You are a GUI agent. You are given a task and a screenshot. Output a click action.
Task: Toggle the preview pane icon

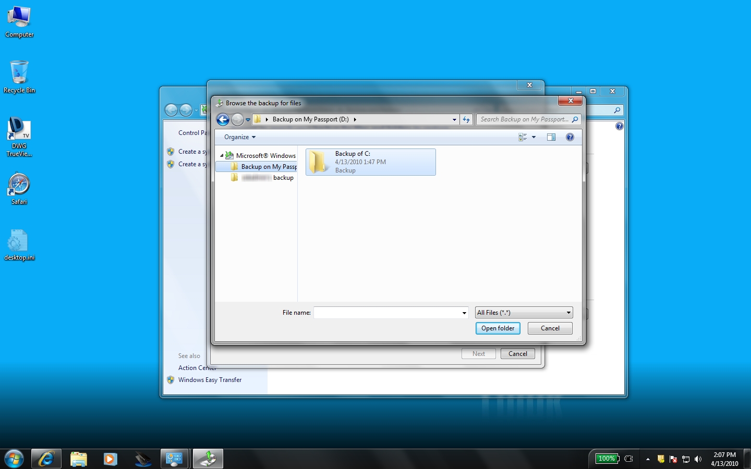pos(551,137)
